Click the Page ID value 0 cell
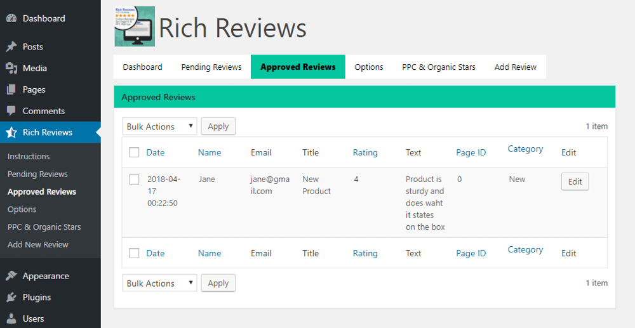This screenshot has height=328, width=635. [x=459, y=179]
